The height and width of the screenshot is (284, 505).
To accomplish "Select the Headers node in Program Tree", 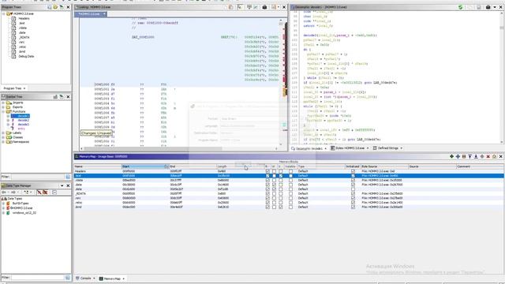I will 24,19.
